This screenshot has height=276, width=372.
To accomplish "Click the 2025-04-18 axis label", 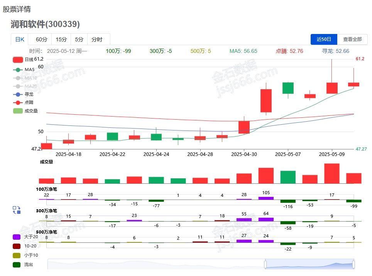I will pos(68,154).
